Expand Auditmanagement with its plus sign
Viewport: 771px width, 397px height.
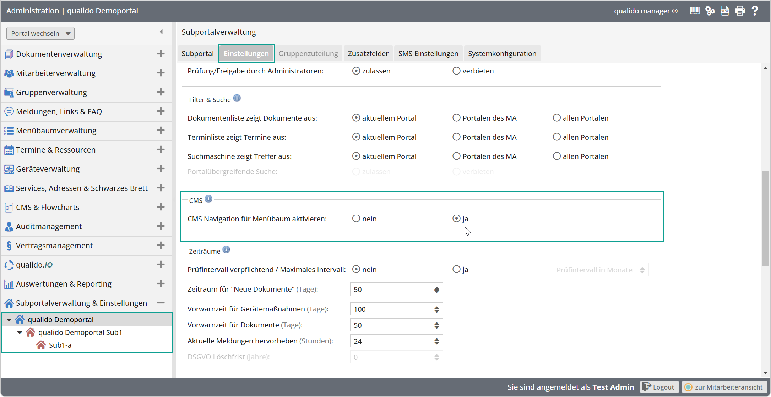point(161,226)
